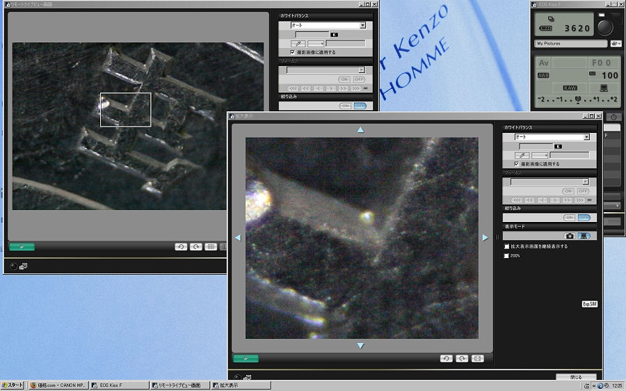Open white balance dropdown in zoom window

586,137
